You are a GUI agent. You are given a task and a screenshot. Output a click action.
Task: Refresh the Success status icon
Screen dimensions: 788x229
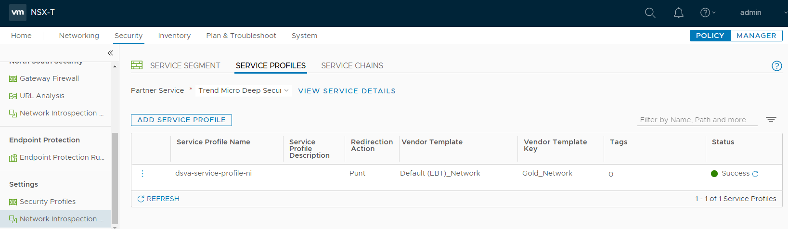coord(755,174)
